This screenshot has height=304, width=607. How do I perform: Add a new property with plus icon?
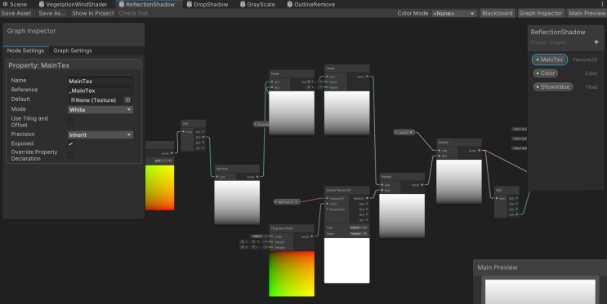(596, 42)
